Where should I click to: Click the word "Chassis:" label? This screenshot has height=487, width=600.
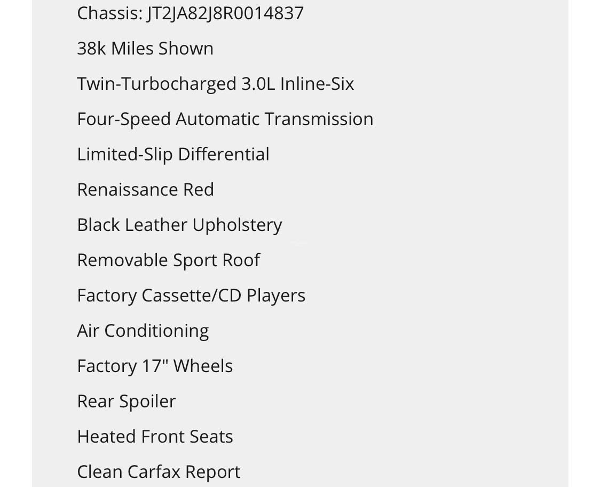109,13
